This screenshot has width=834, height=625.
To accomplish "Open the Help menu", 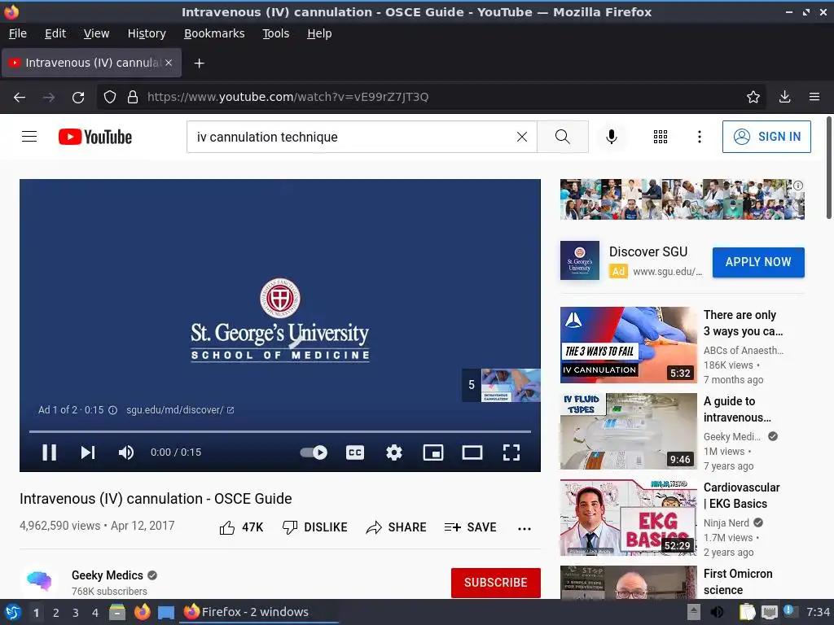I will 319,33.
